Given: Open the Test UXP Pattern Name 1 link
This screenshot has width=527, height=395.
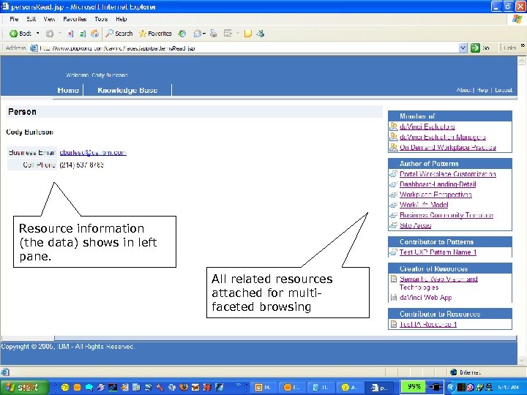Looking at the screenshot, I should [x=438, y=252].
